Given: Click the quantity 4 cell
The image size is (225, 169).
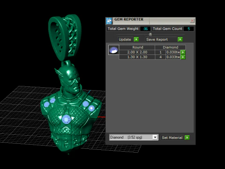Looking at the screenshot, I should point(160,57).
